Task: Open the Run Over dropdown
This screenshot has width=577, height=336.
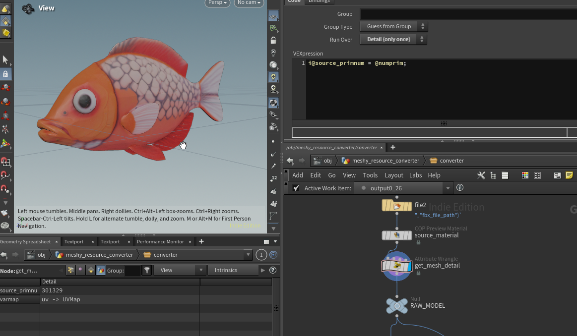Action: point(393,39)
